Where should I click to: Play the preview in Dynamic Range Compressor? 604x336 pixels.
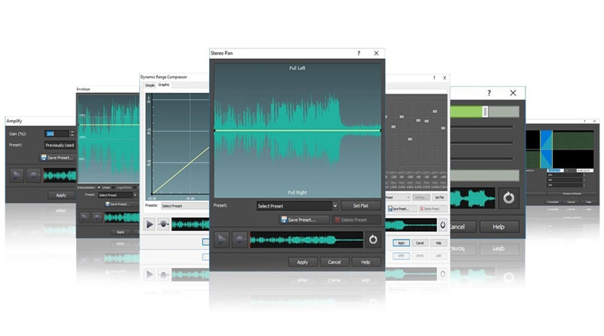coord(149,224)
